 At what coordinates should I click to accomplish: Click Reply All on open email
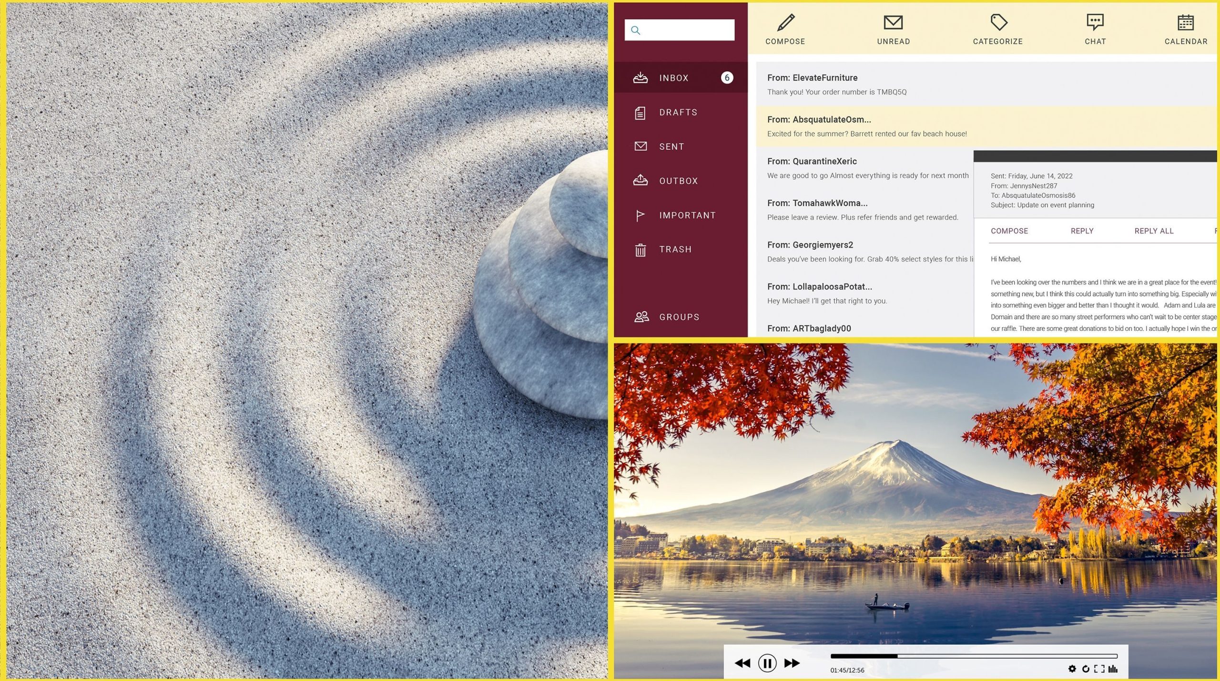point(1154,230)
